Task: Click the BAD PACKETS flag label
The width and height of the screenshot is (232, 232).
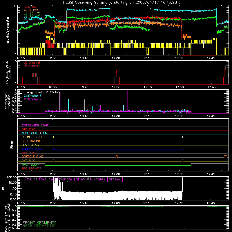Action: point(31,168)
